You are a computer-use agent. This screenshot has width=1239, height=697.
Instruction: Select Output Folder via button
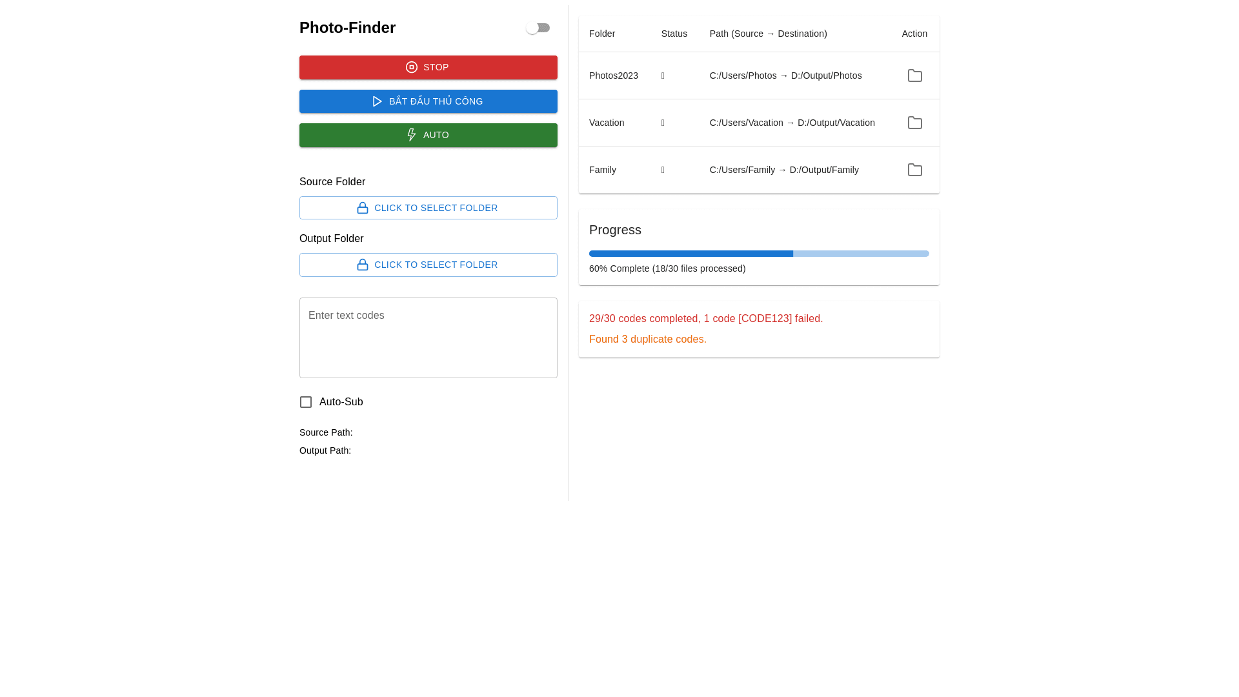(x=428, y=265)
